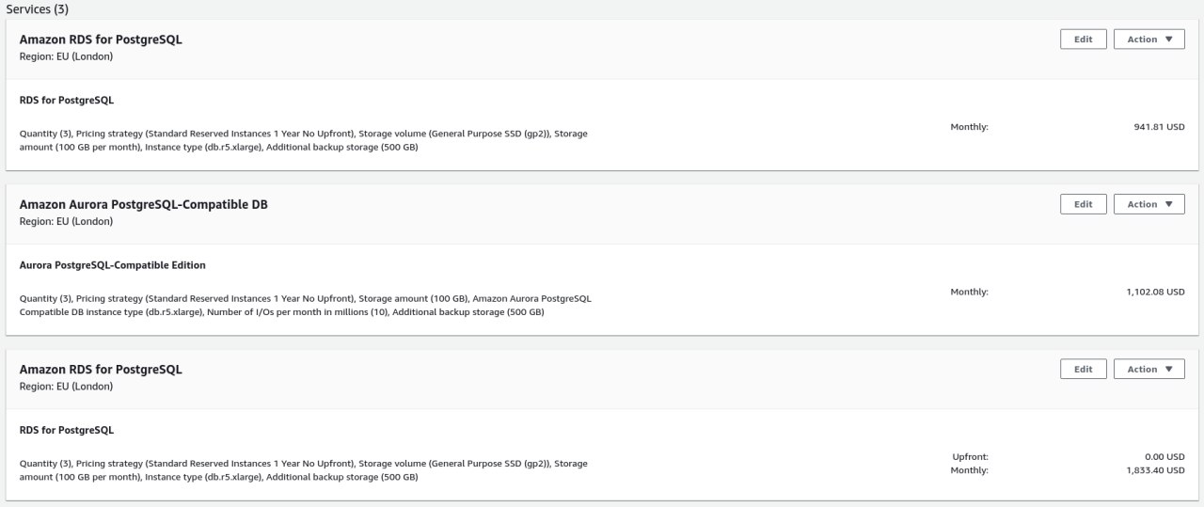Open Action dropdown for 941.81 USD RDS service
The height and width of the screenshot is (507, 1204).
click(1149, 39)
